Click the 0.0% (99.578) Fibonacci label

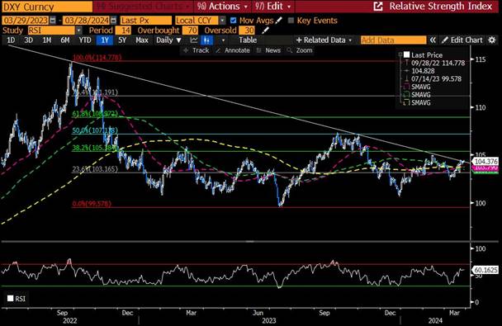pyautogui.click(x=92, y=204)
